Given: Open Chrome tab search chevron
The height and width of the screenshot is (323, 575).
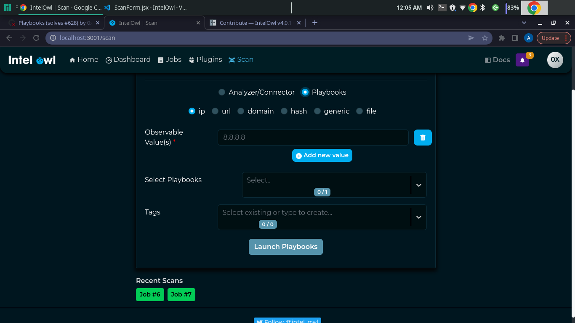Looking at the screenshot, I should pyautogui.click(x=524, y=23).
